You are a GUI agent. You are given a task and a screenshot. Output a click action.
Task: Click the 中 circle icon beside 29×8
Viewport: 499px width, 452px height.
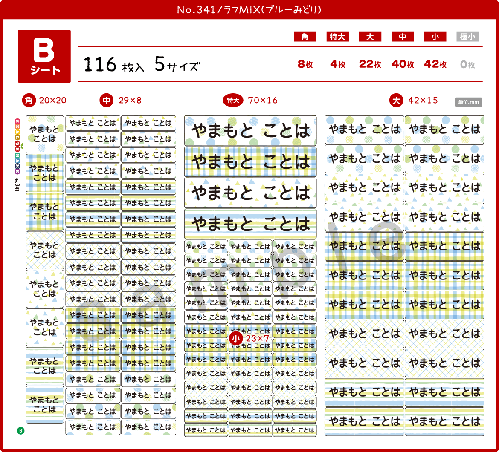[107, 101]
